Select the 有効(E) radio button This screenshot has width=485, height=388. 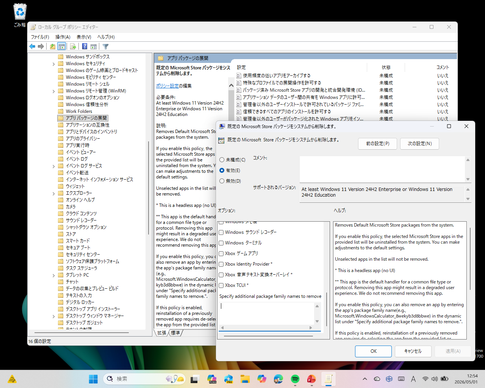point(222,171)
